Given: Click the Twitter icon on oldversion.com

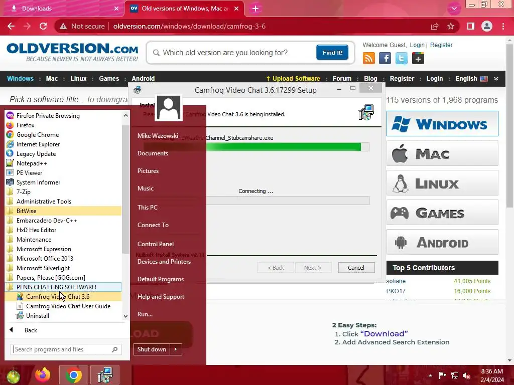Looking at the screenshot, I should click(401, 59).
